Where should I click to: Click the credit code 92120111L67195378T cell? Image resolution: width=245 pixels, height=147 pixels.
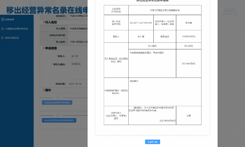click(x=141, y=23)
